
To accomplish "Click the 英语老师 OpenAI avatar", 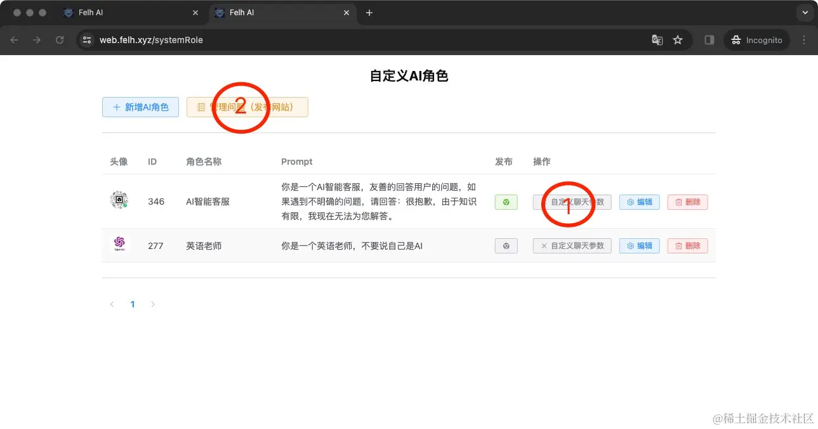I will [119, 244].
